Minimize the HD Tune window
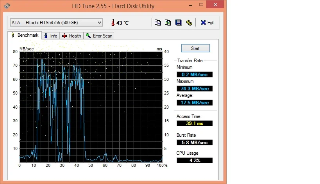This screenshot has height=184, width=320. (x=191, y=5)
